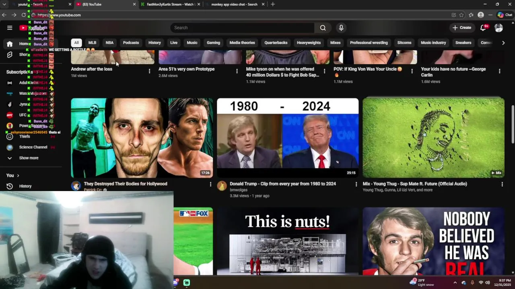
Task: Switch to FastMon3yKurtis Stream browser tab
Action: (171, 4)
